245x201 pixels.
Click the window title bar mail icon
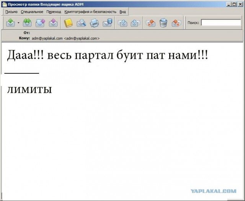5,4
